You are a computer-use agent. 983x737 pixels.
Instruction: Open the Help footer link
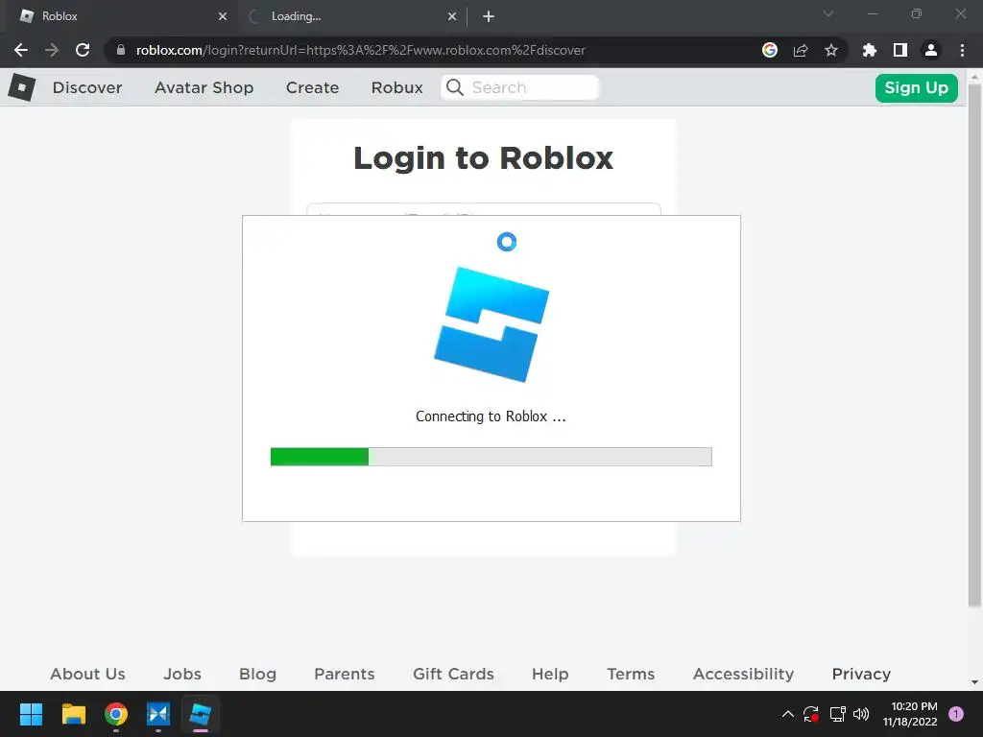tap(550, 674)
